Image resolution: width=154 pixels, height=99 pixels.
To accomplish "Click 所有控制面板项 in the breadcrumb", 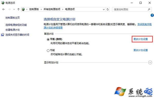I will click(52, 9).
